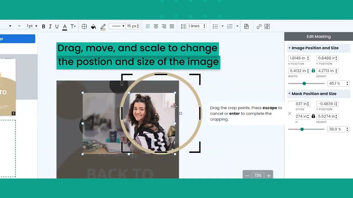Edit the image X Position field
353x198 pixels.
299,58
